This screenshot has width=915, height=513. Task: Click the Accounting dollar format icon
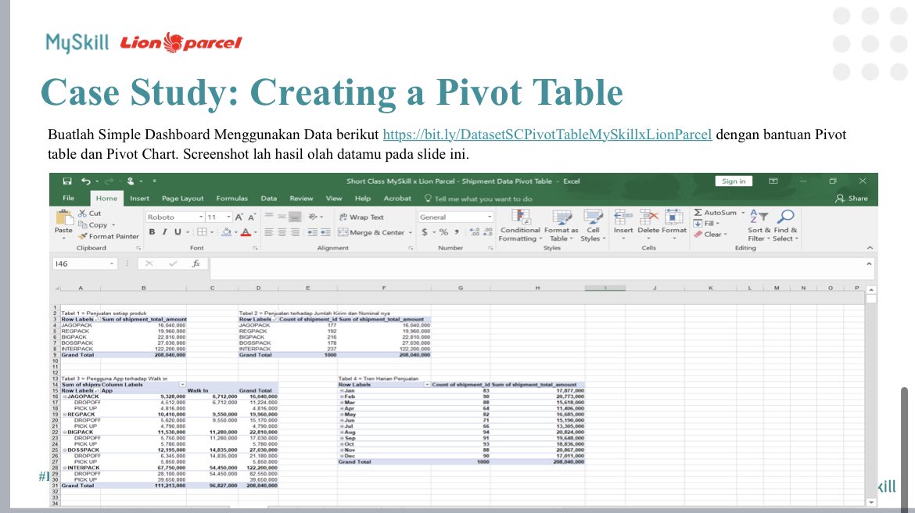coord(425,232)
